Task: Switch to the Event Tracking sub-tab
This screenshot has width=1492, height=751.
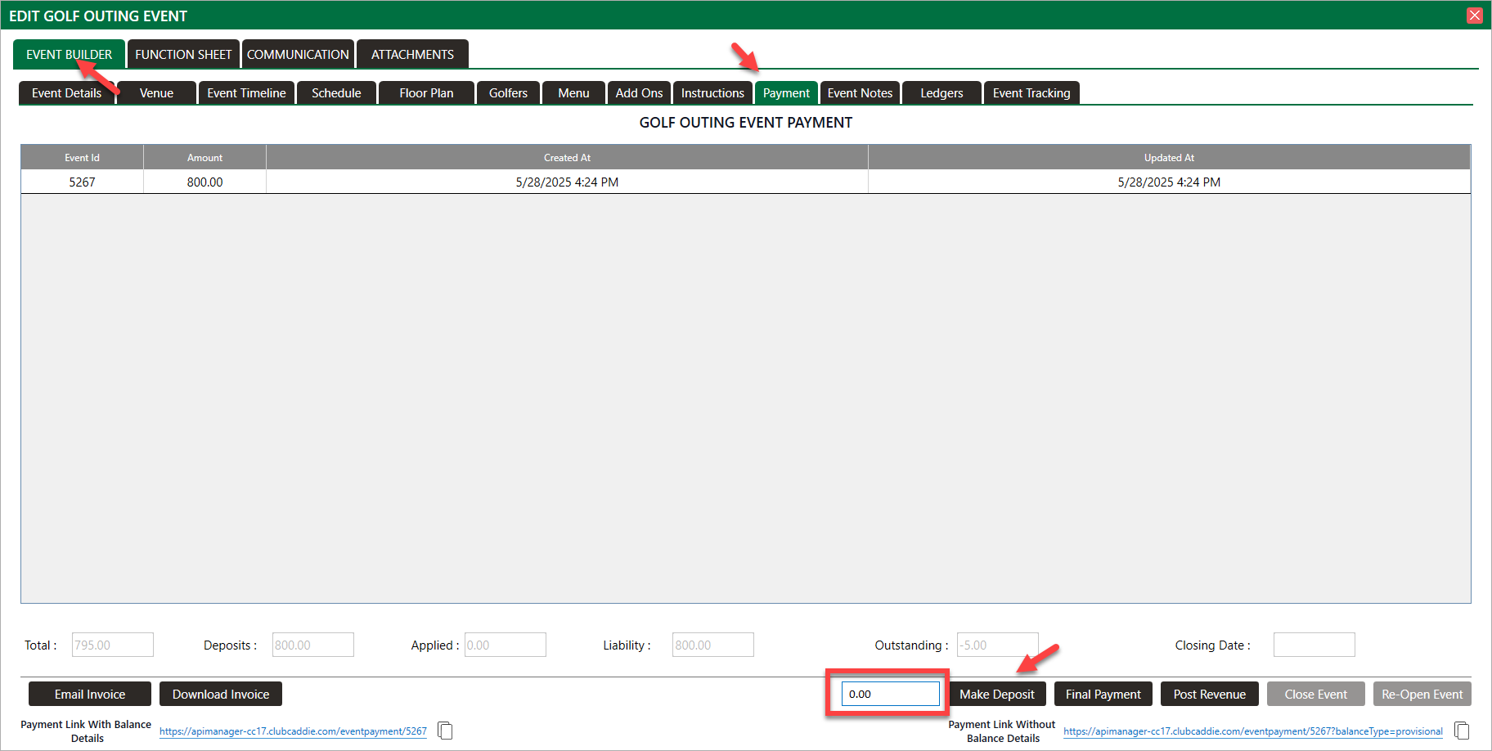Action: pos(1031,93)
